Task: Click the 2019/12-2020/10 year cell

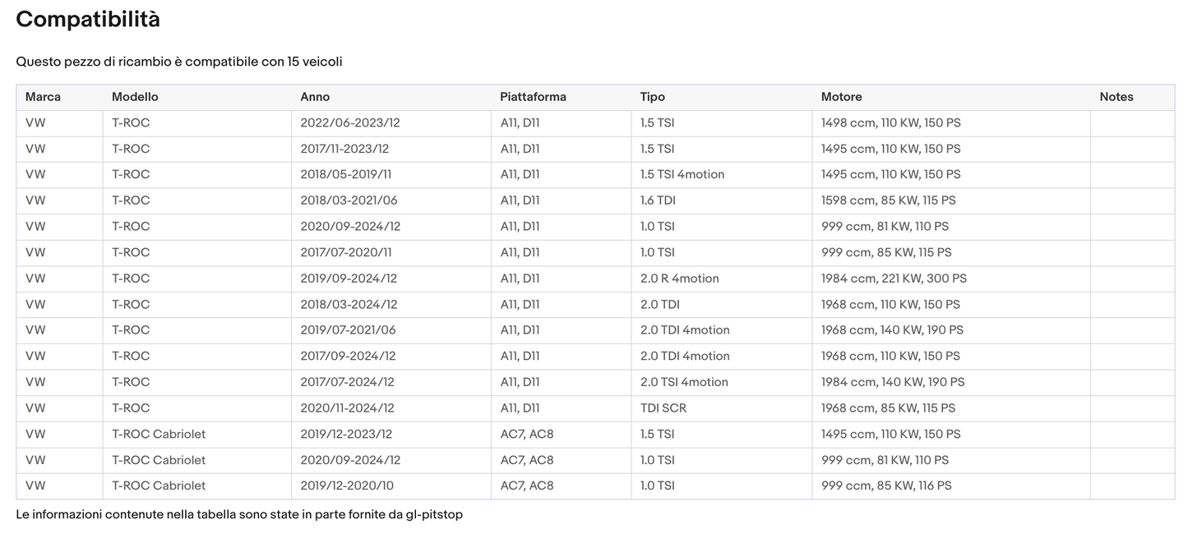Action: (x=347, y=486)
